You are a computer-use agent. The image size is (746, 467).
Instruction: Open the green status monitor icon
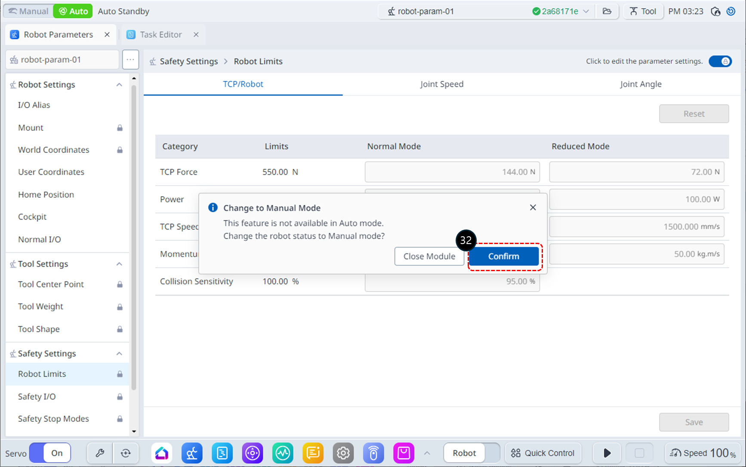[283, 453]
